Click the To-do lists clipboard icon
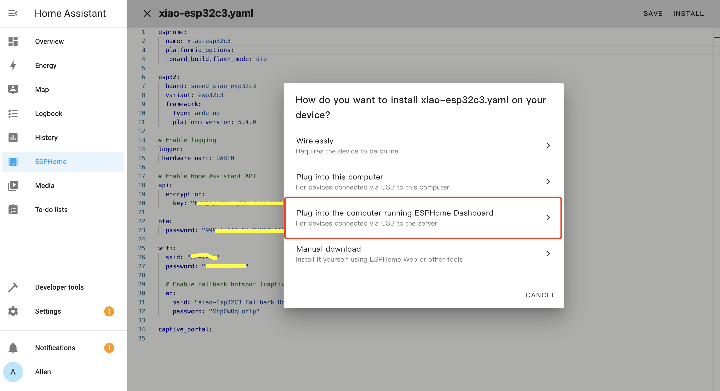Screen dimensions: 720x391 (x=13, y=210)
